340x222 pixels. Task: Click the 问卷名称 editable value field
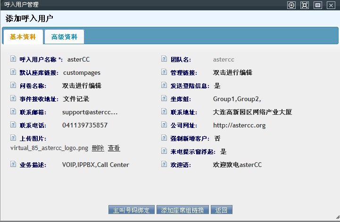(x=82, y=86)
